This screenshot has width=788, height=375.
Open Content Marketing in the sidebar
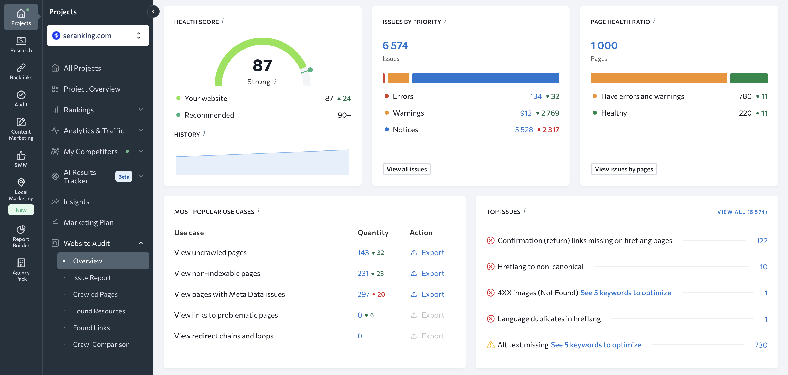(21, 129)
